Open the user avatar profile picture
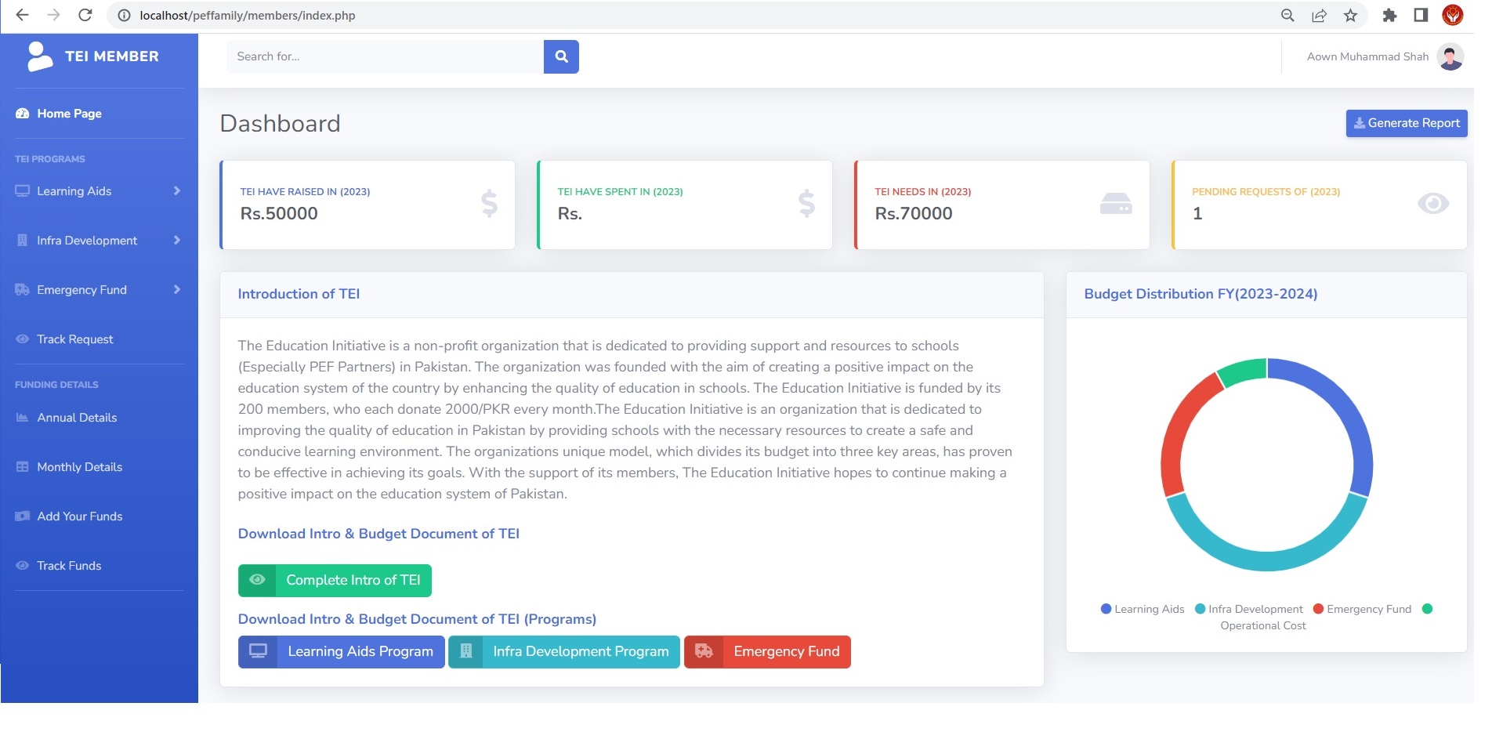This screenshot has width=1492, height=739. 1450,56
